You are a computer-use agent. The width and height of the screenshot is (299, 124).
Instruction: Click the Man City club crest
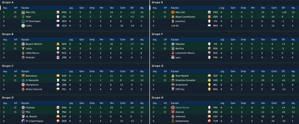[23, 12]
